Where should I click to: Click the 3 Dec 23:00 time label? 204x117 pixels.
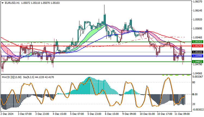(x=42, y=114)
